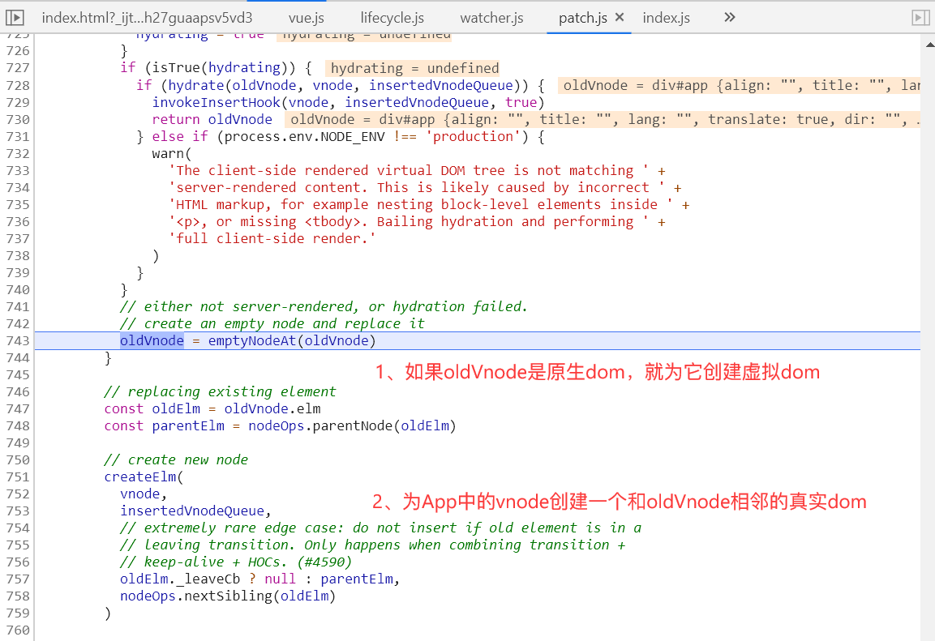This screenshot has height=641, width=935.
Task: Click the 'production' string on line 731
Action: pos(472,136)
